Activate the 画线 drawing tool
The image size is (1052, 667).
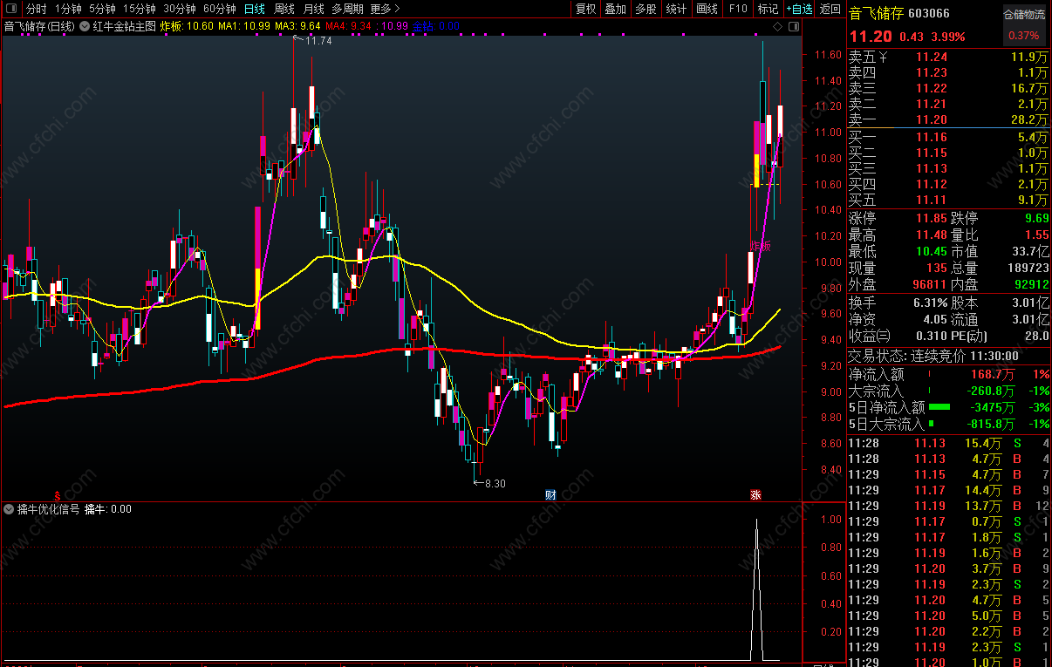pos(707,9)
